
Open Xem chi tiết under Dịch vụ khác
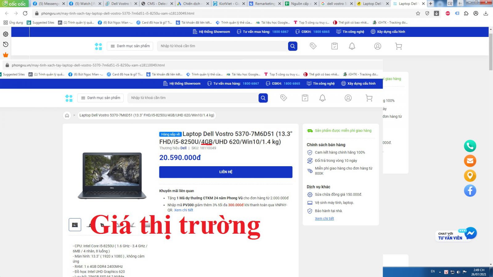click(x=324, y=219)
